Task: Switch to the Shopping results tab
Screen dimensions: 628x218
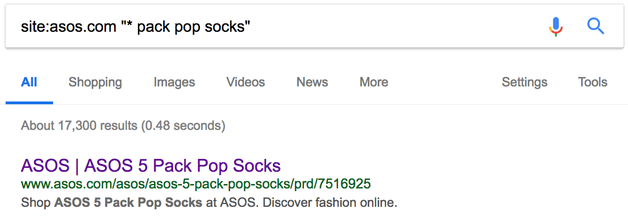Action: pyautogui.click(x=95, y=82)
